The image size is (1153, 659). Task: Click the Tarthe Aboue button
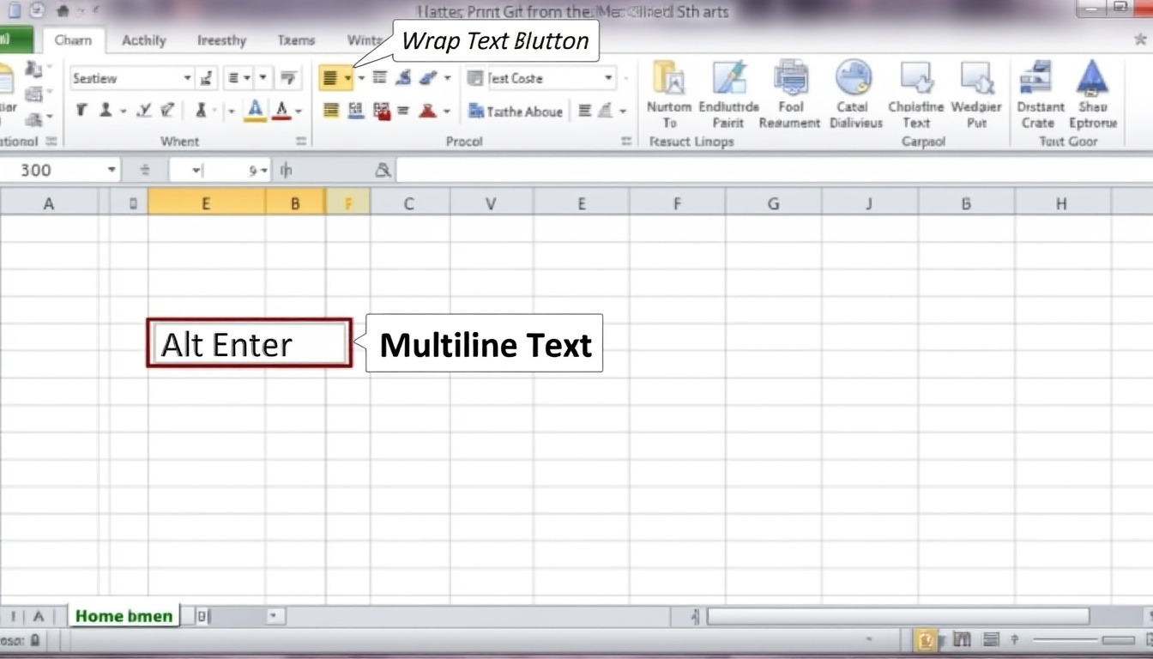click(x=516, y=111)
